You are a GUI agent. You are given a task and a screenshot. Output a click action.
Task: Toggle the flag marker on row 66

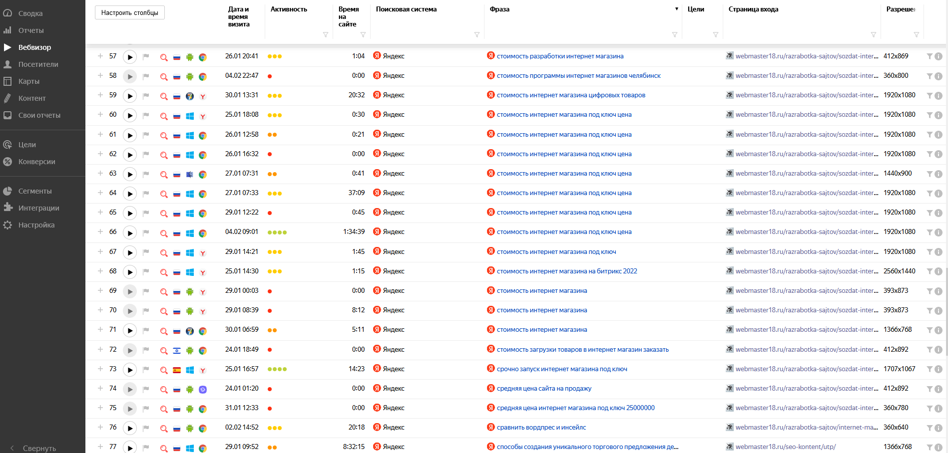(x=146, y=232)
